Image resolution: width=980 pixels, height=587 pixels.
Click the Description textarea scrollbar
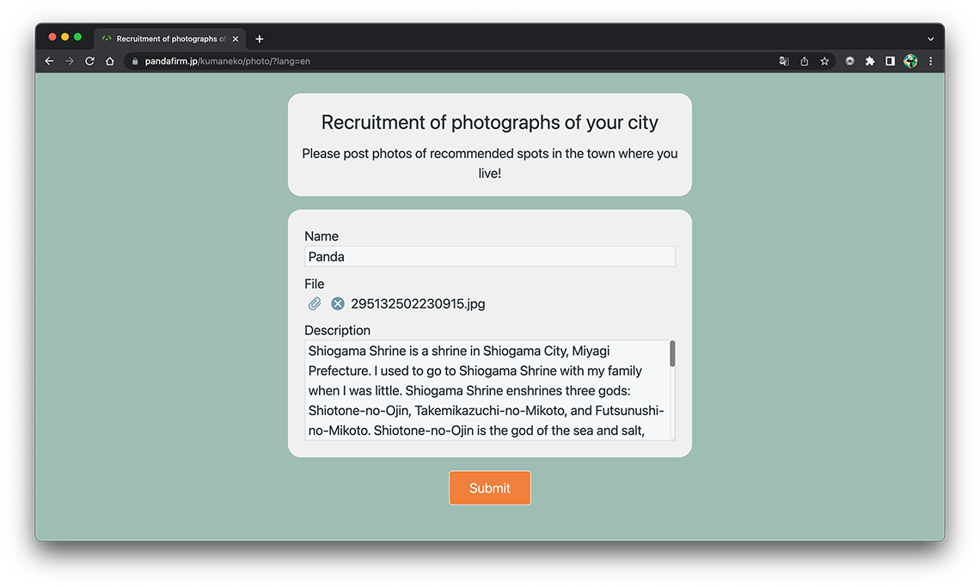[672, 354]
